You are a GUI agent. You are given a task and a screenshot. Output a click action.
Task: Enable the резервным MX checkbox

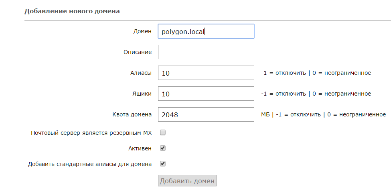(163, 132)
